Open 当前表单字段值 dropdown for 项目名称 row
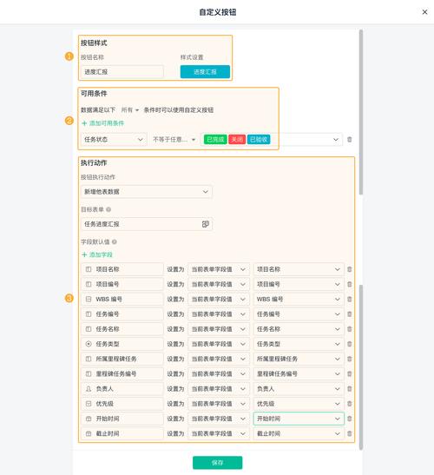The image size is (434, 475). [x=219, y=269]
